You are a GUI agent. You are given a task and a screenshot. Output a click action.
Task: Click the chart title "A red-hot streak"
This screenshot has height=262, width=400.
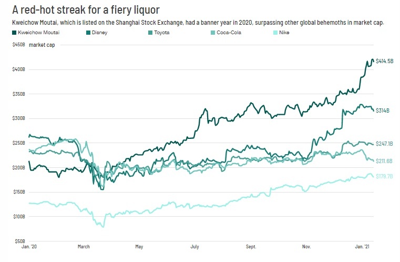[86, 10]
